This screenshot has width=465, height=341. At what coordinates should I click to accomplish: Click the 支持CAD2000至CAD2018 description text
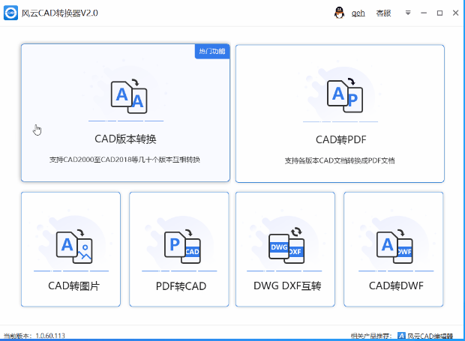tap(124, 160)
